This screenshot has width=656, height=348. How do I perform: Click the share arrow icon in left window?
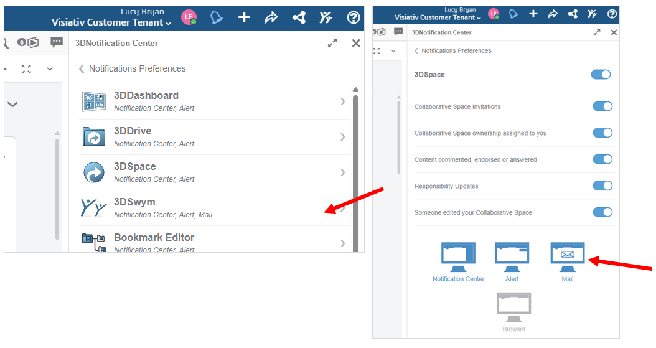coord(271,17)
